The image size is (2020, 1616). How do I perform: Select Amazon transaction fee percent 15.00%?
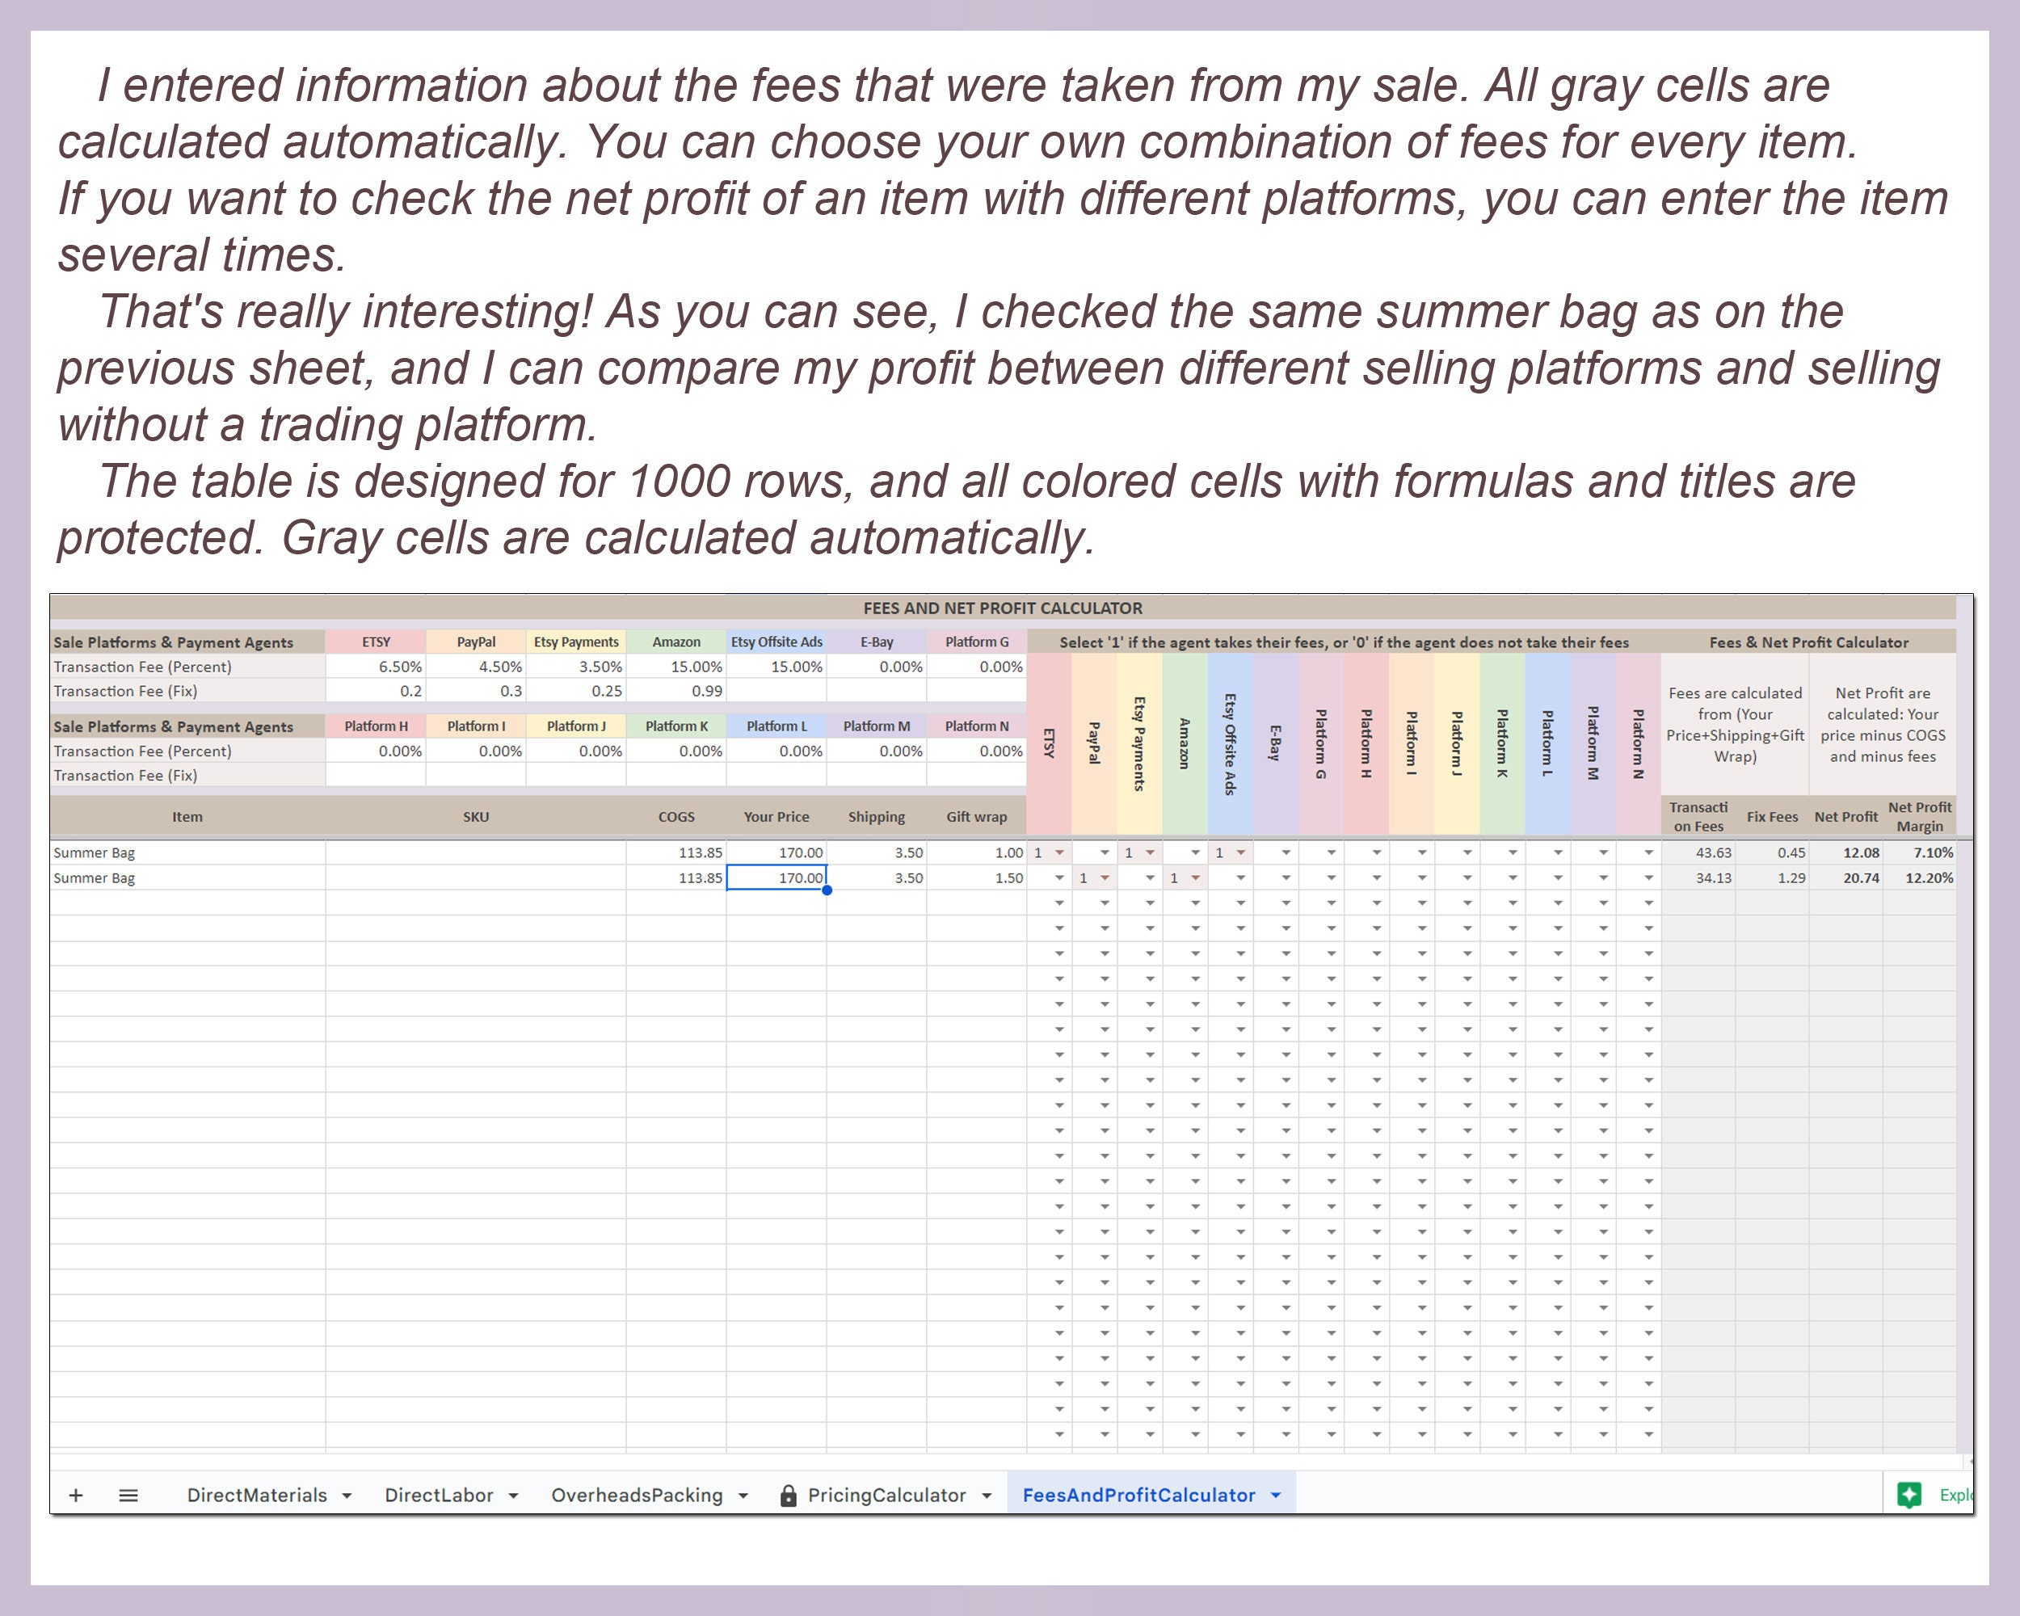(676, 667)
